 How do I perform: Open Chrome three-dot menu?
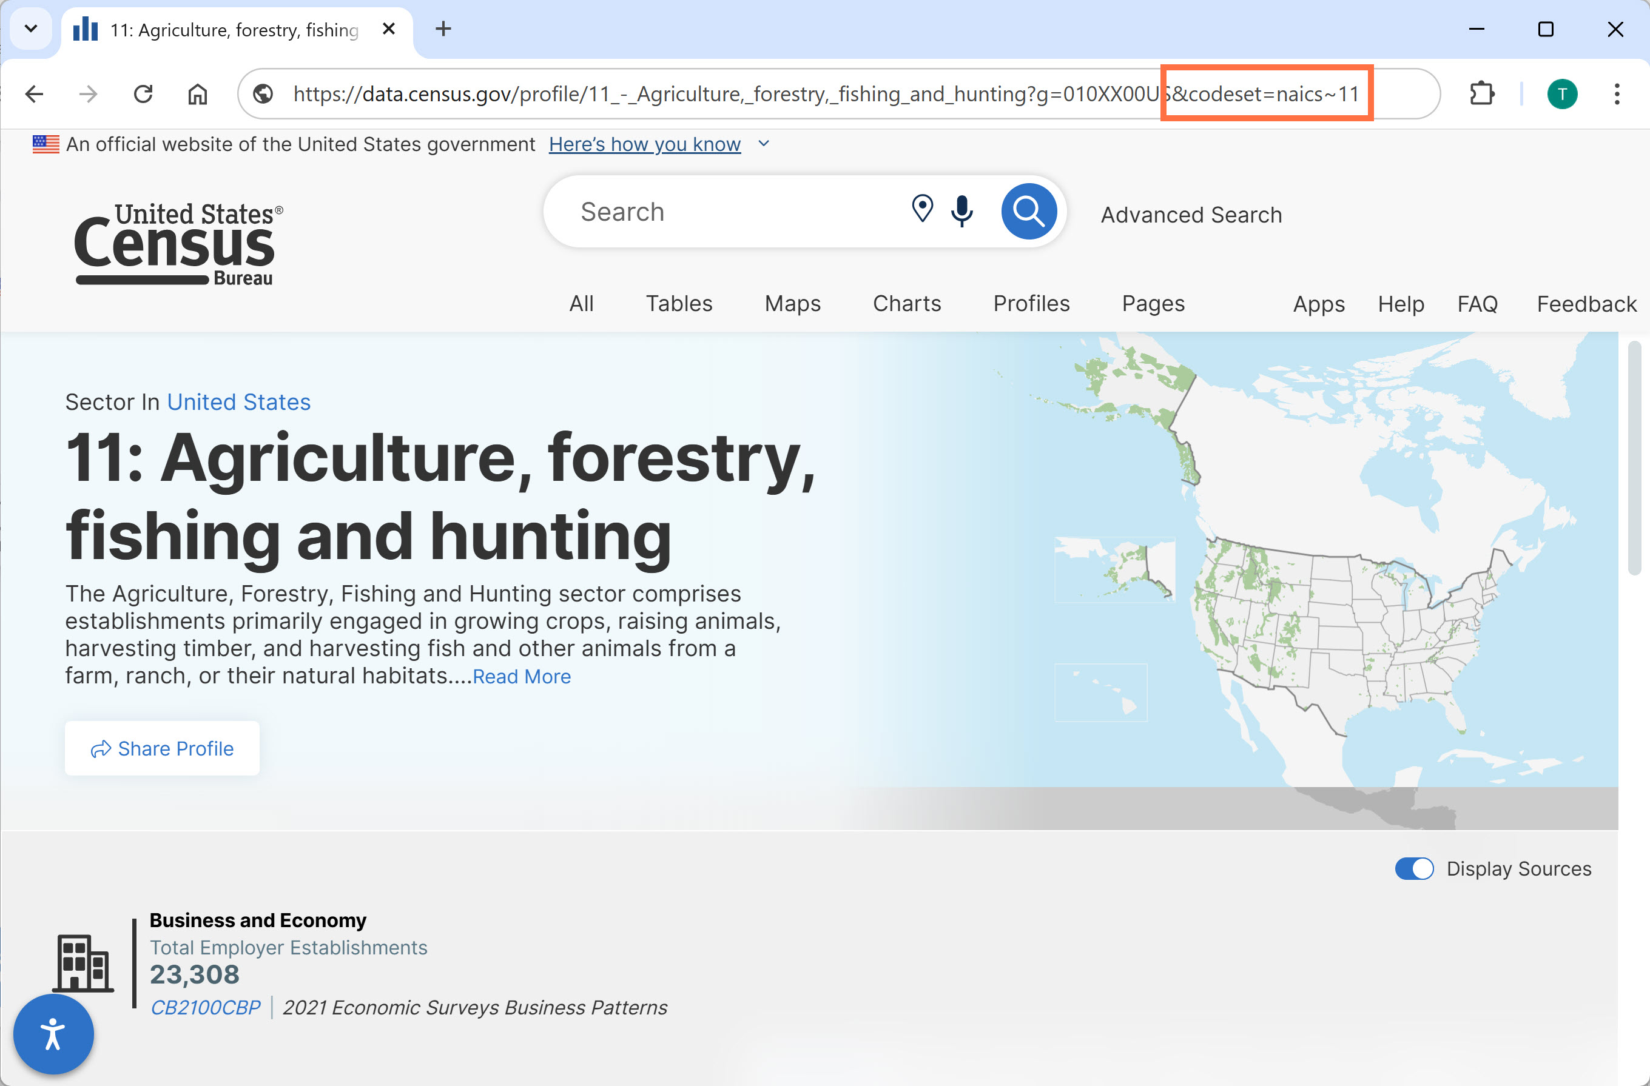[x=1617, y=93]
